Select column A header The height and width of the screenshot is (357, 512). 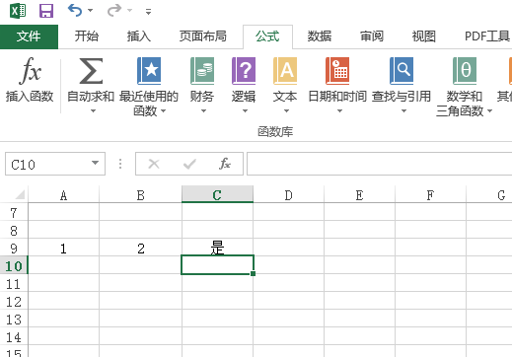[63, 195]
